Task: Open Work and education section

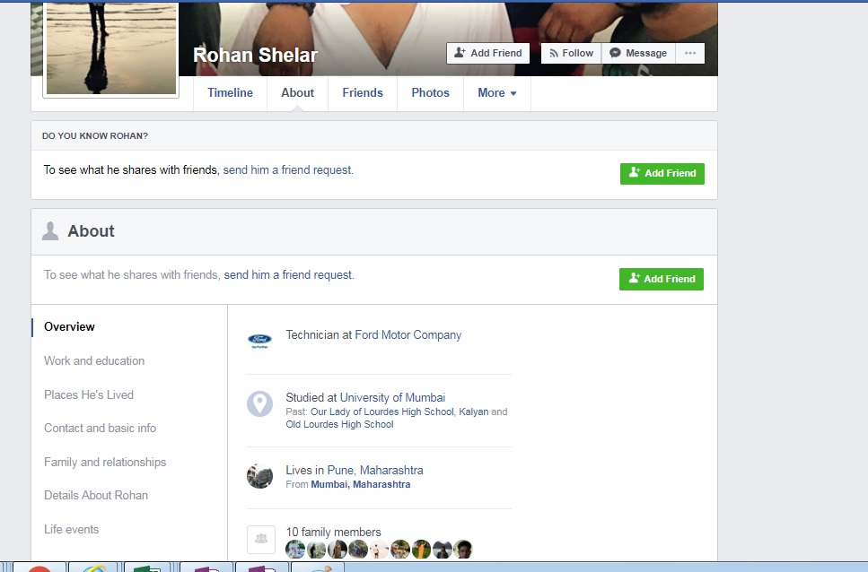Action: pyautogui.click(x=94, y=361)
